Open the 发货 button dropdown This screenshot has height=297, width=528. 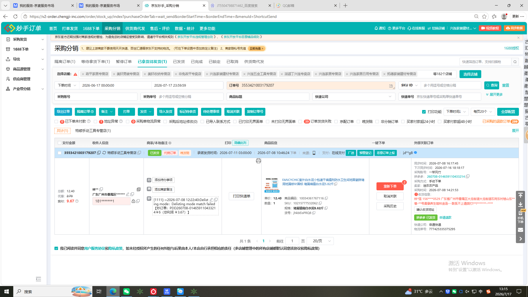pos(145,112)
